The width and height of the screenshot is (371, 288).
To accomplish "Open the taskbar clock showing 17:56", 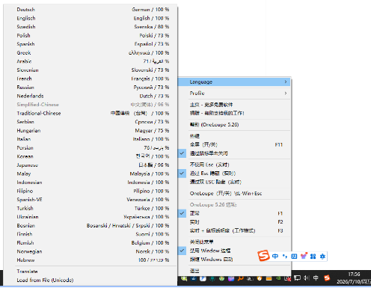I will (354, 278).
